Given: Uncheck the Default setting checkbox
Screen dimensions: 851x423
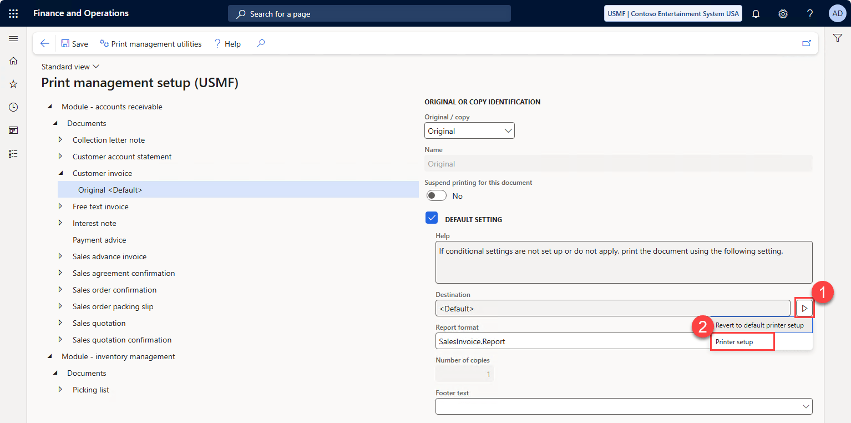Looking at the screenshot, I should coord(432,218).
